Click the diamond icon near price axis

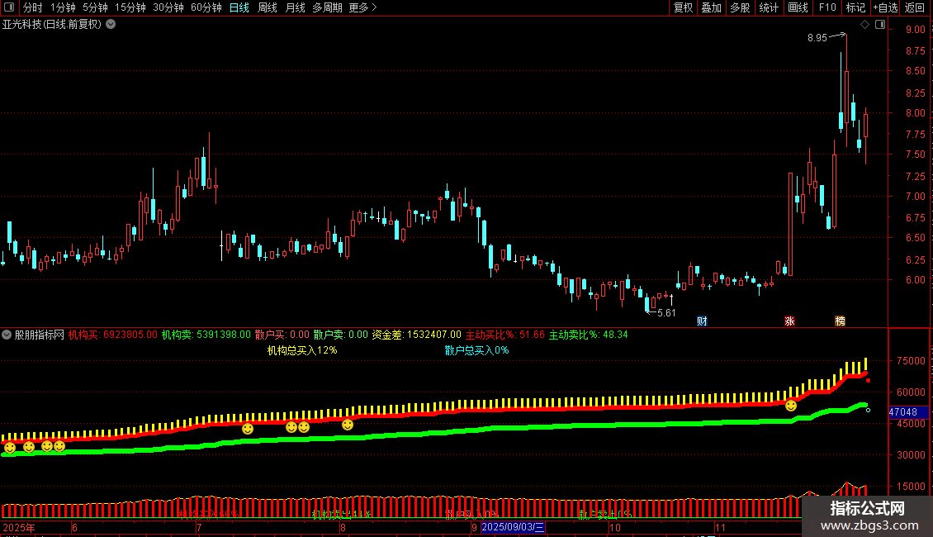click(864, 25)
